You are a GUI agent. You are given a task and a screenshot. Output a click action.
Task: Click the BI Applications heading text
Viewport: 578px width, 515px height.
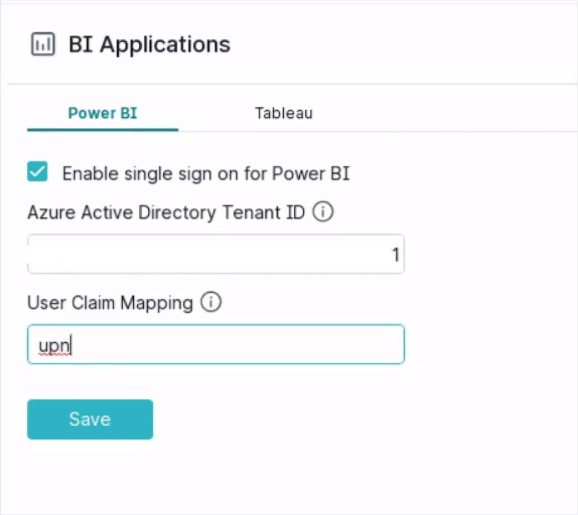click(x=149, y=44)
